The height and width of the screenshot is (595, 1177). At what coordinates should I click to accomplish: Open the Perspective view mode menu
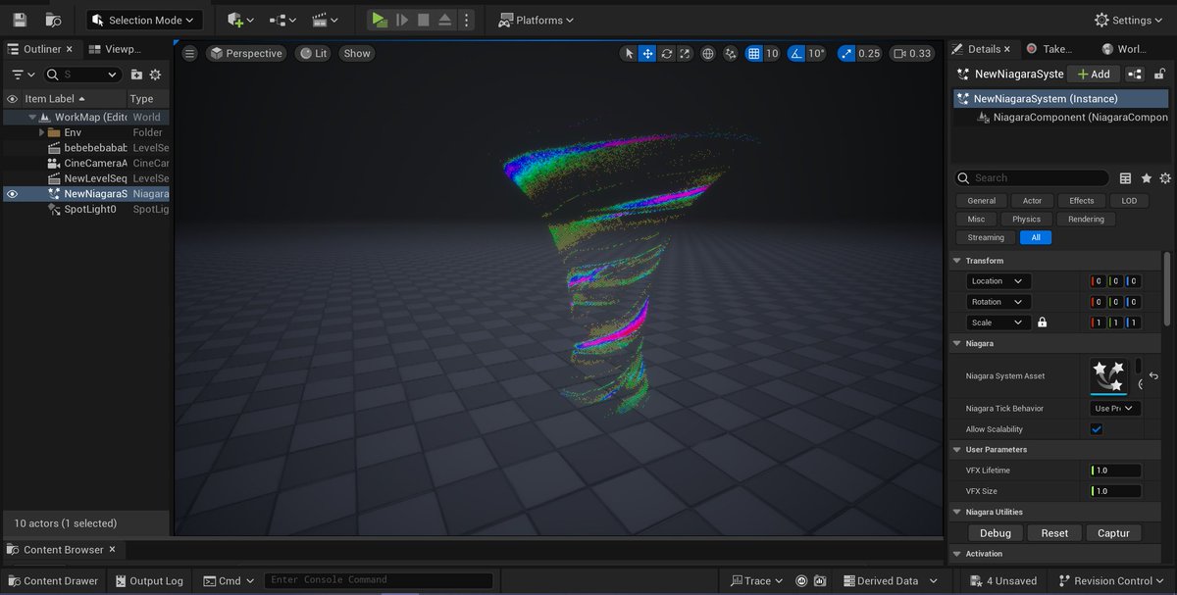[x=246, y=53]
